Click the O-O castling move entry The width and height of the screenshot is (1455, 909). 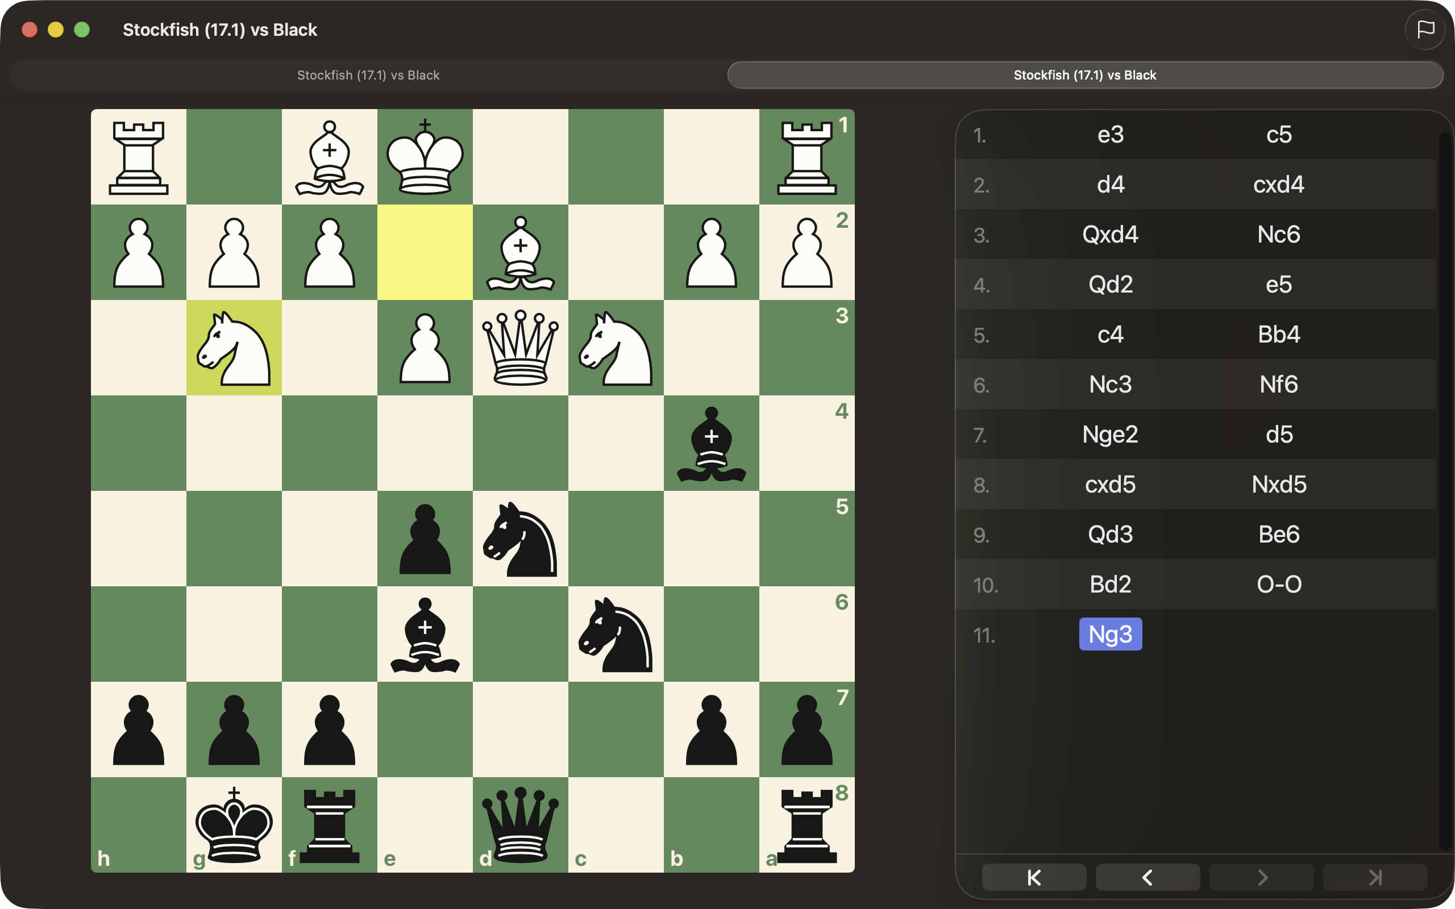click(1279, 585)
